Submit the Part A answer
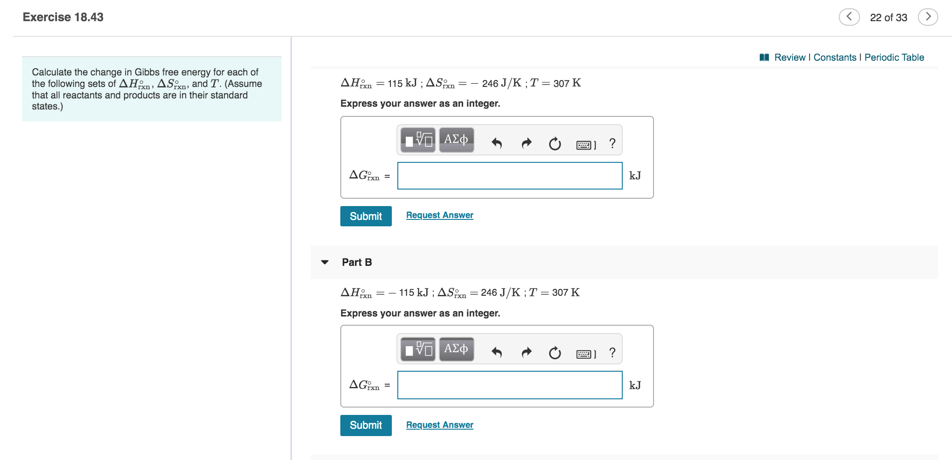 366,216
